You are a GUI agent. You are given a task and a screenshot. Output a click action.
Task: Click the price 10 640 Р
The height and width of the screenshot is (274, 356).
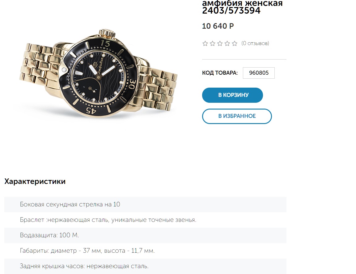(x=218, y=26)
